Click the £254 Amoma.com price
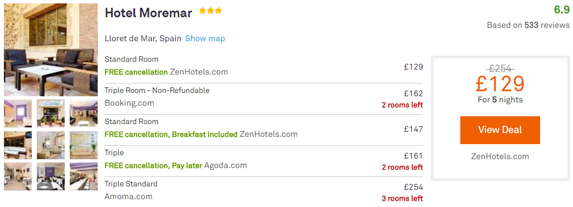Viewport: 573px width, 207px height. [x=413, y=187]
